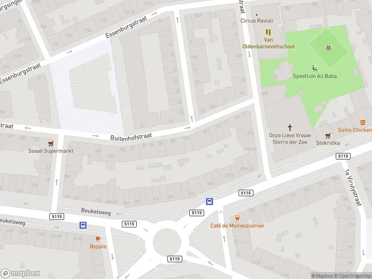The image size is (372, 279).
Task: Click the 1e Virulystraat street label
Action: [353, 187]
